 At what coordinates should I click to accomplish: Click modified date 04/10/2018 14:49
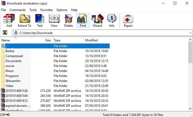[x=97, y=71]
